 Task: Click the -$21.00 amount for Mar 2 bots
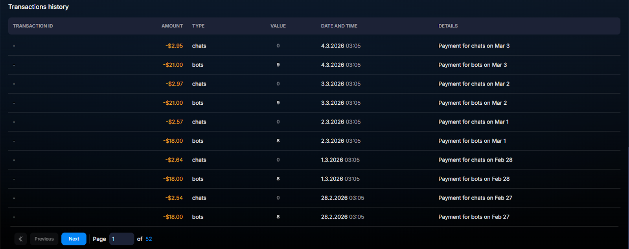click(x=173, y=103)
